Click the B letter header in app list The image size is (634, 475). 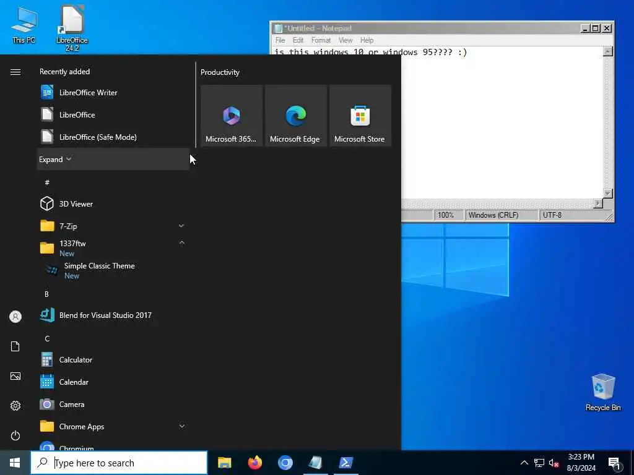(46, 294)
